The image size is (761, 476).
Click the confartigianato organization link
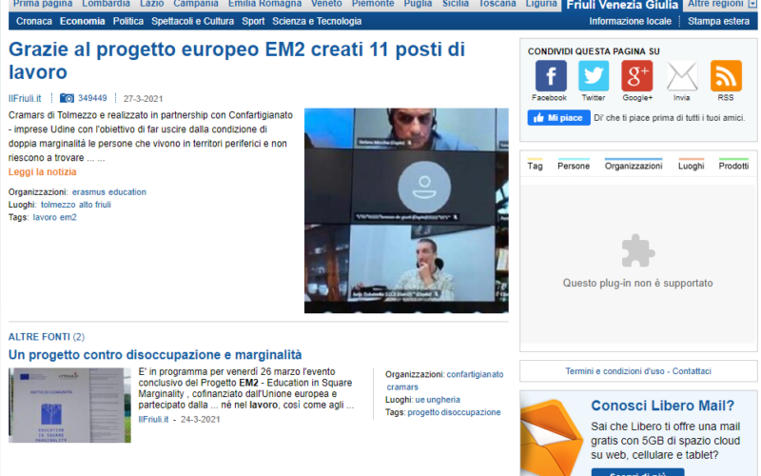pyautogui.click(x=475, y=374)
